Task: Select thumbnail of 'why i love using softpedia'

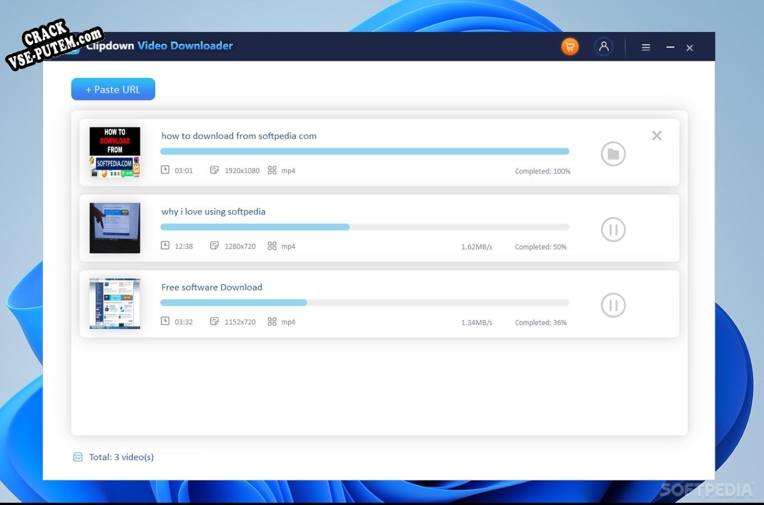Action: 115,228
